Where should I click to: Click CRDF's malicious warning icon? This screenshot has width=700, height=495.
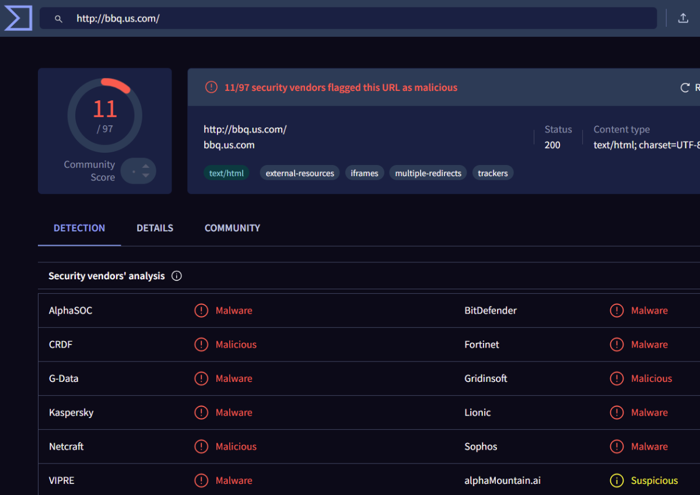pyautogui.click(x=201, y=345)
